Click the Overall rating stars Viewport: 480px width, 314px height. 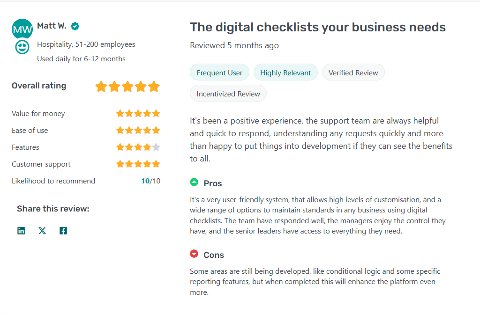click(x=127, y=87)
